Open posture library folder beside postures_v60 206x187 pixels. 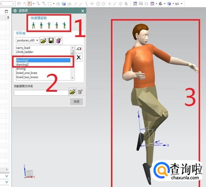pos(44,41)
